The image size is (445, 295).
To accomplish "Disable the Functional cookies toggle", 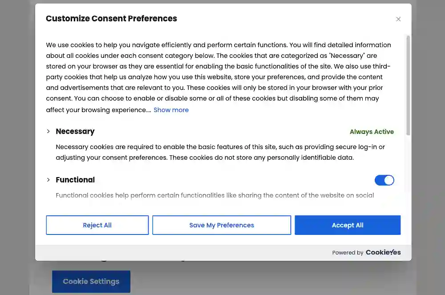I will coord(384,180).
